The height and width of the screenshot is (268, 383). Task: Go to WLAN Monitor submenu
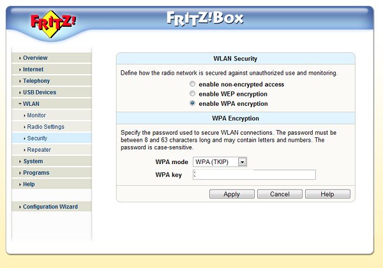36,115
